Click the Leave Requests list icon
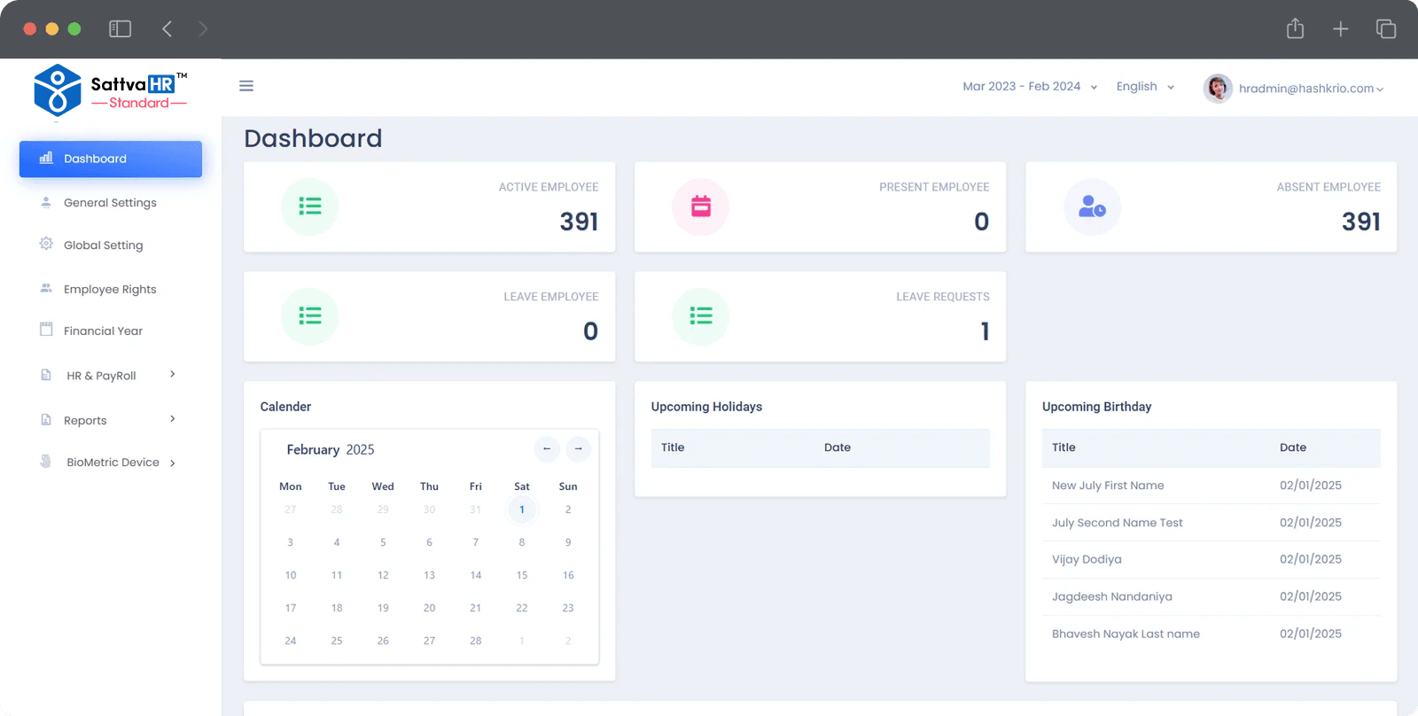Image resolution: width=1418 pixels, height=716 pixels. (x=701, y=316)
